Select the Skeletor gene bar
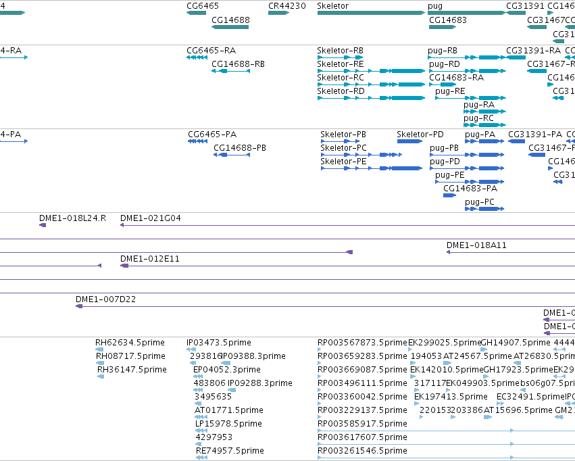The height and width of the screenshot is (461, 575). tap(371, 13)
